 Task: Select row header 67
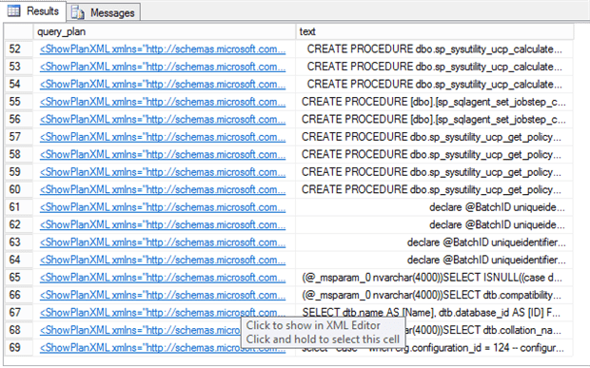pyautogui.click(x=19, y=313)
